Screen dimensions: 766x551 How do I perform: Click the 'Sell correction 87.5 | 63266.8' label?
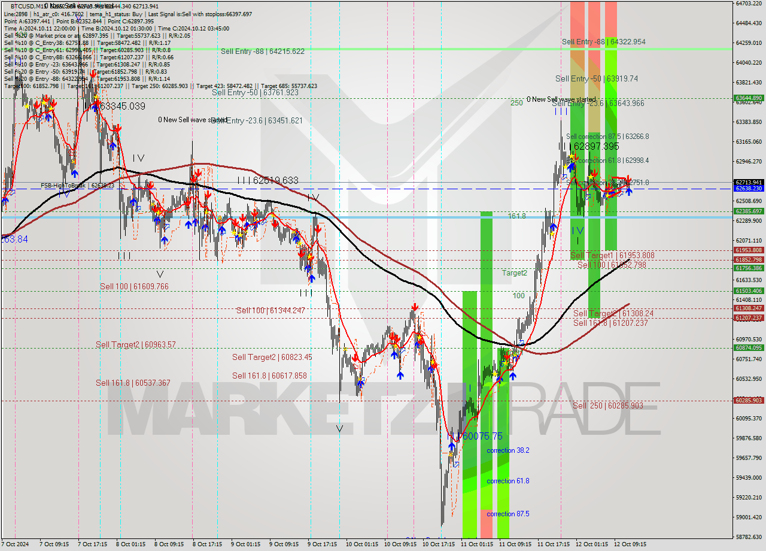(607, 137)
